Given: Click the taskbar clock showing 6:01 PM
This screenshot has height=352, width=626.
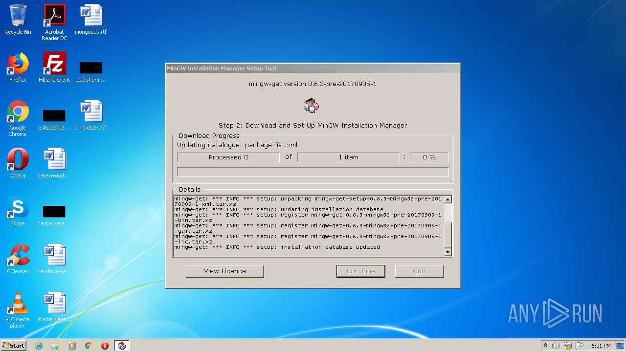Looking at the screenshot, I should (601, 346).
